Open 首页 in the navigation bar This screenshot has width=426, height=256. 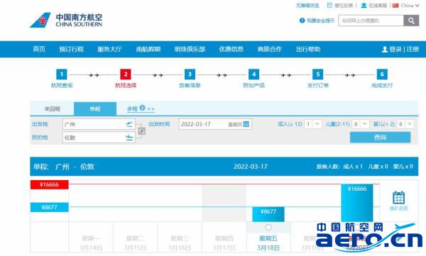[39, 49]
